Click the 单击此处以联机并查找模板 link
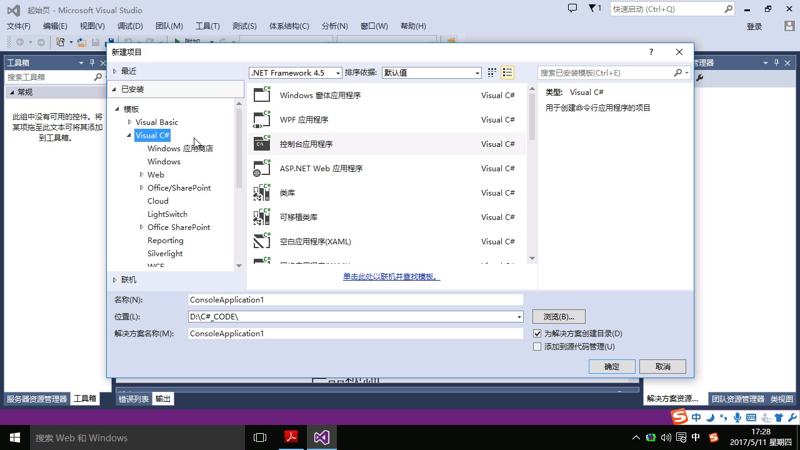The height and width of the screenshot is (450, 800). tap(391, 277)
